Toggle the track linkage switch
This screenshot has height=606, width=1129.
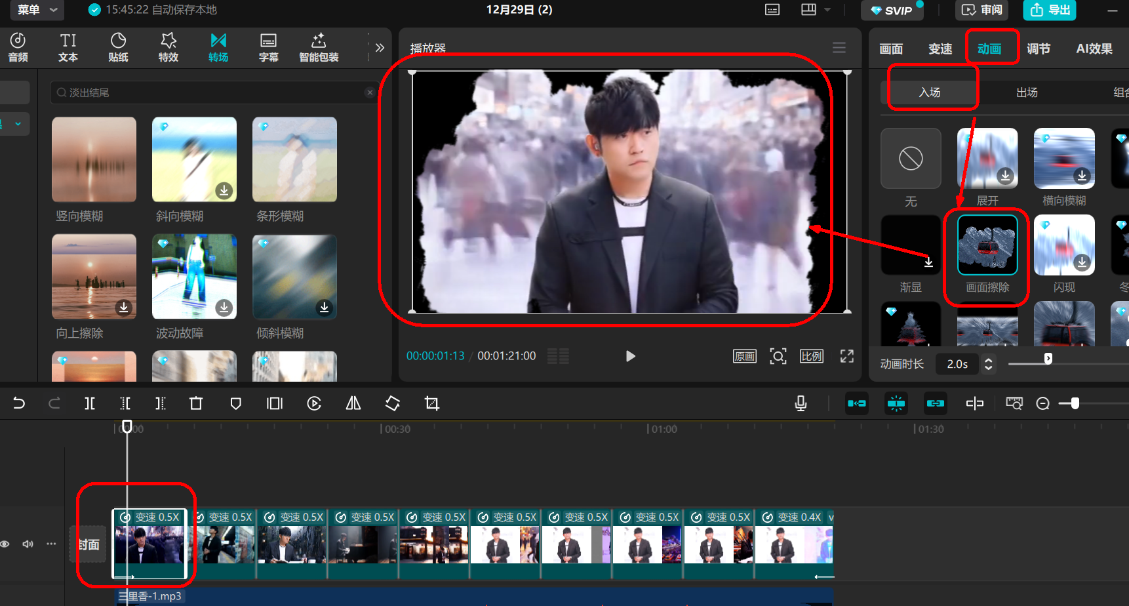click(x=936, y=403)
